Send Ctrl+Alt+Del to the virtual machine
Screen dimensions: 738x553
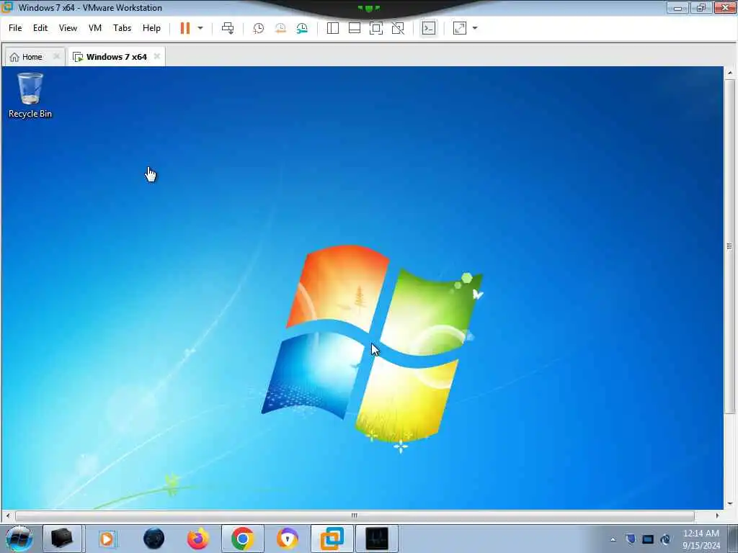tap(228, 28)
